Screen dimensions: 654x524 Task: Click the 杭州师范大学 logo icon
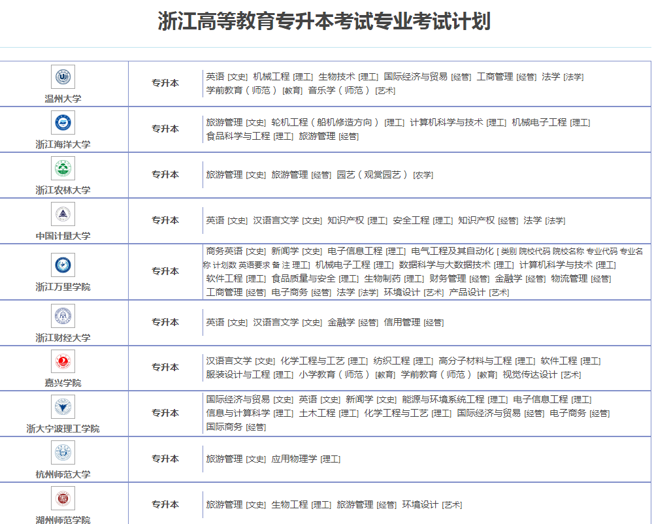[63, 453]
